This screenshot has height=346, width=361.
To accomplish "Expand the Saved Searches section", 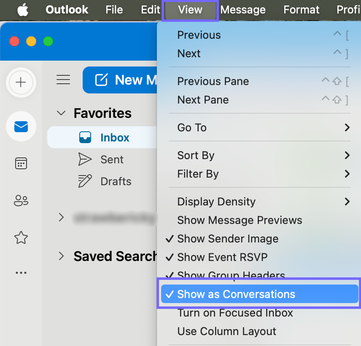I will click(61, 256).
